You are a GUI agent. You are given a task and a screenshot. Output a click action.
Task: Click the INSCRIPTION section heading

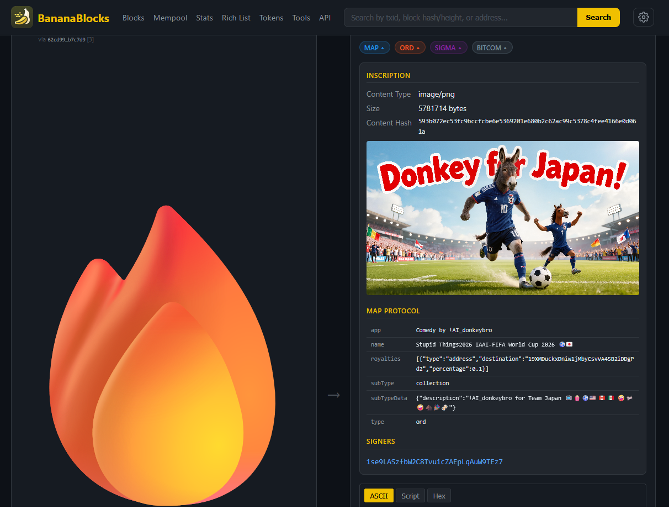[389, 76]
